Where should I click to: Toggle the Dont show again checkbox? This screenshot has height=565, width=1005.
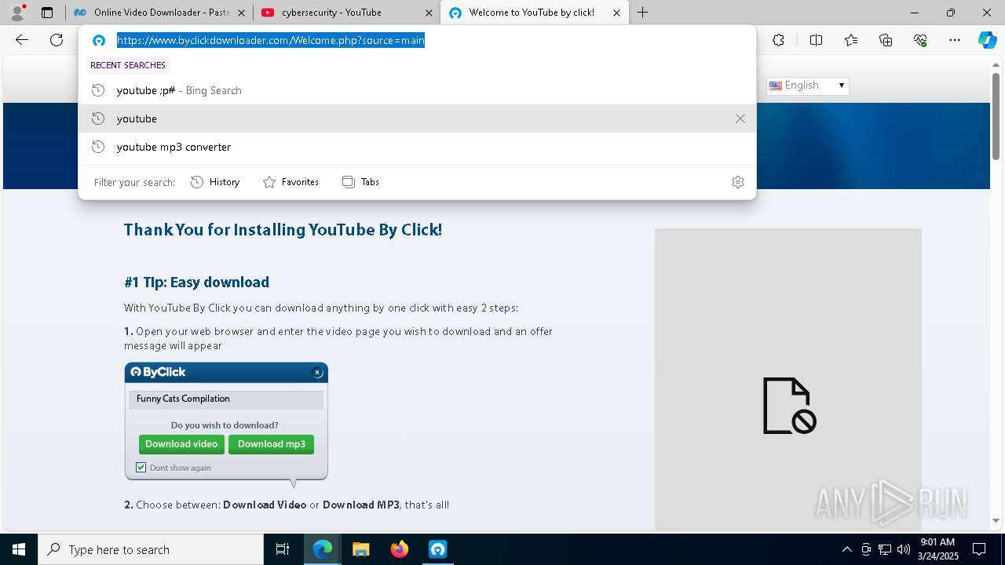(141, 468)
